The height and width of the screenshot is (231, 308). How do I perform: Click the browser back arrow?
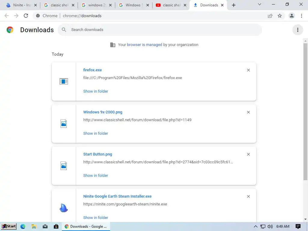pos(7,16)
